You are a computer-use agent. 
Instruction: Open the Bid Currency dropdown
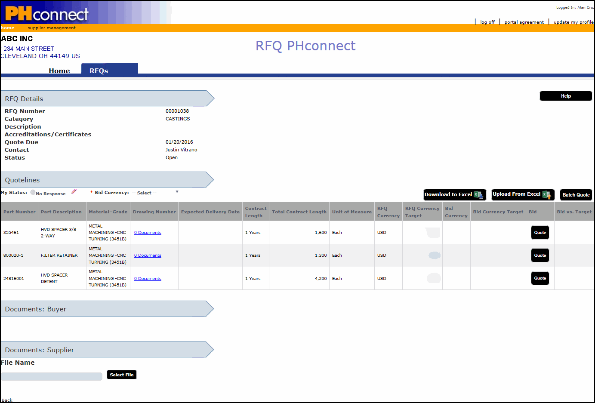coord(155,193)
